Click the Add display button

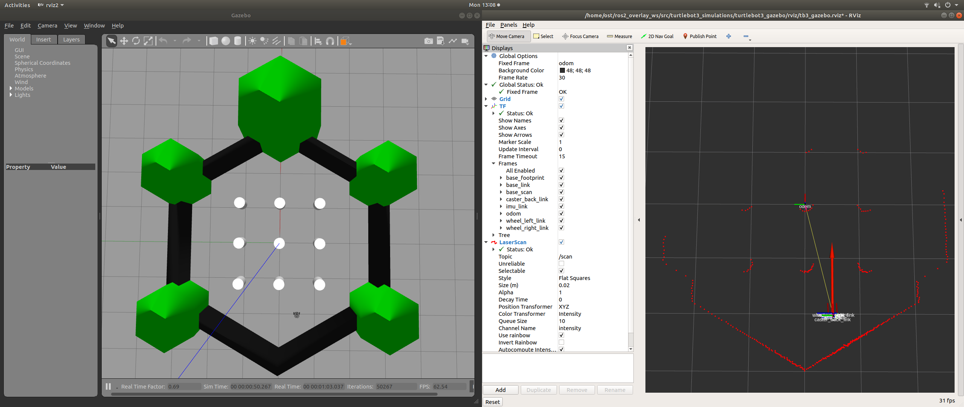[500, 390]
